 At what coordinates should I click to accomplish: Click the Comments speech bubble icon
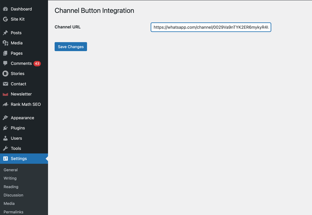pos(5,63)
